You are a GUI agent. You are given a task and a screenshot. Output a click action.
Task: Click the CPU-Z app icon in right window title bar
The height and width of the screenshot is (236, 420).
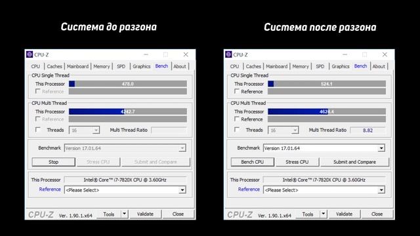pos(228,54)
